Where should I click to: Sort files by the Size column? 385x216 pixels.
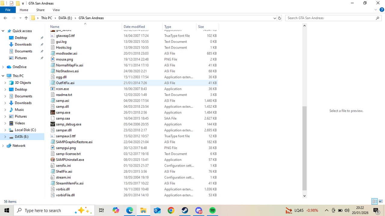[207, 27]
